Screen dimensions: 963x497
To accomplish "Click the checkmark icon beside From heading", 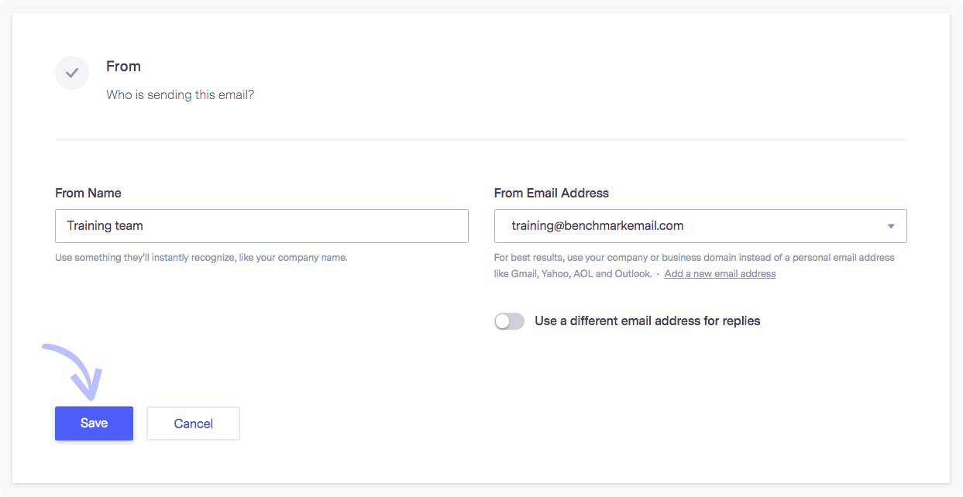I will point(72,73).
